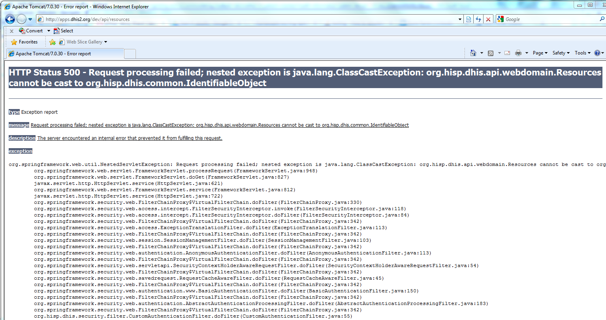Image resolution: width=606 pixels, height=320 pixels.
Task: Click the CustomAuthenticationFilter.doFilter stack line
Action: tap(193, 316)
